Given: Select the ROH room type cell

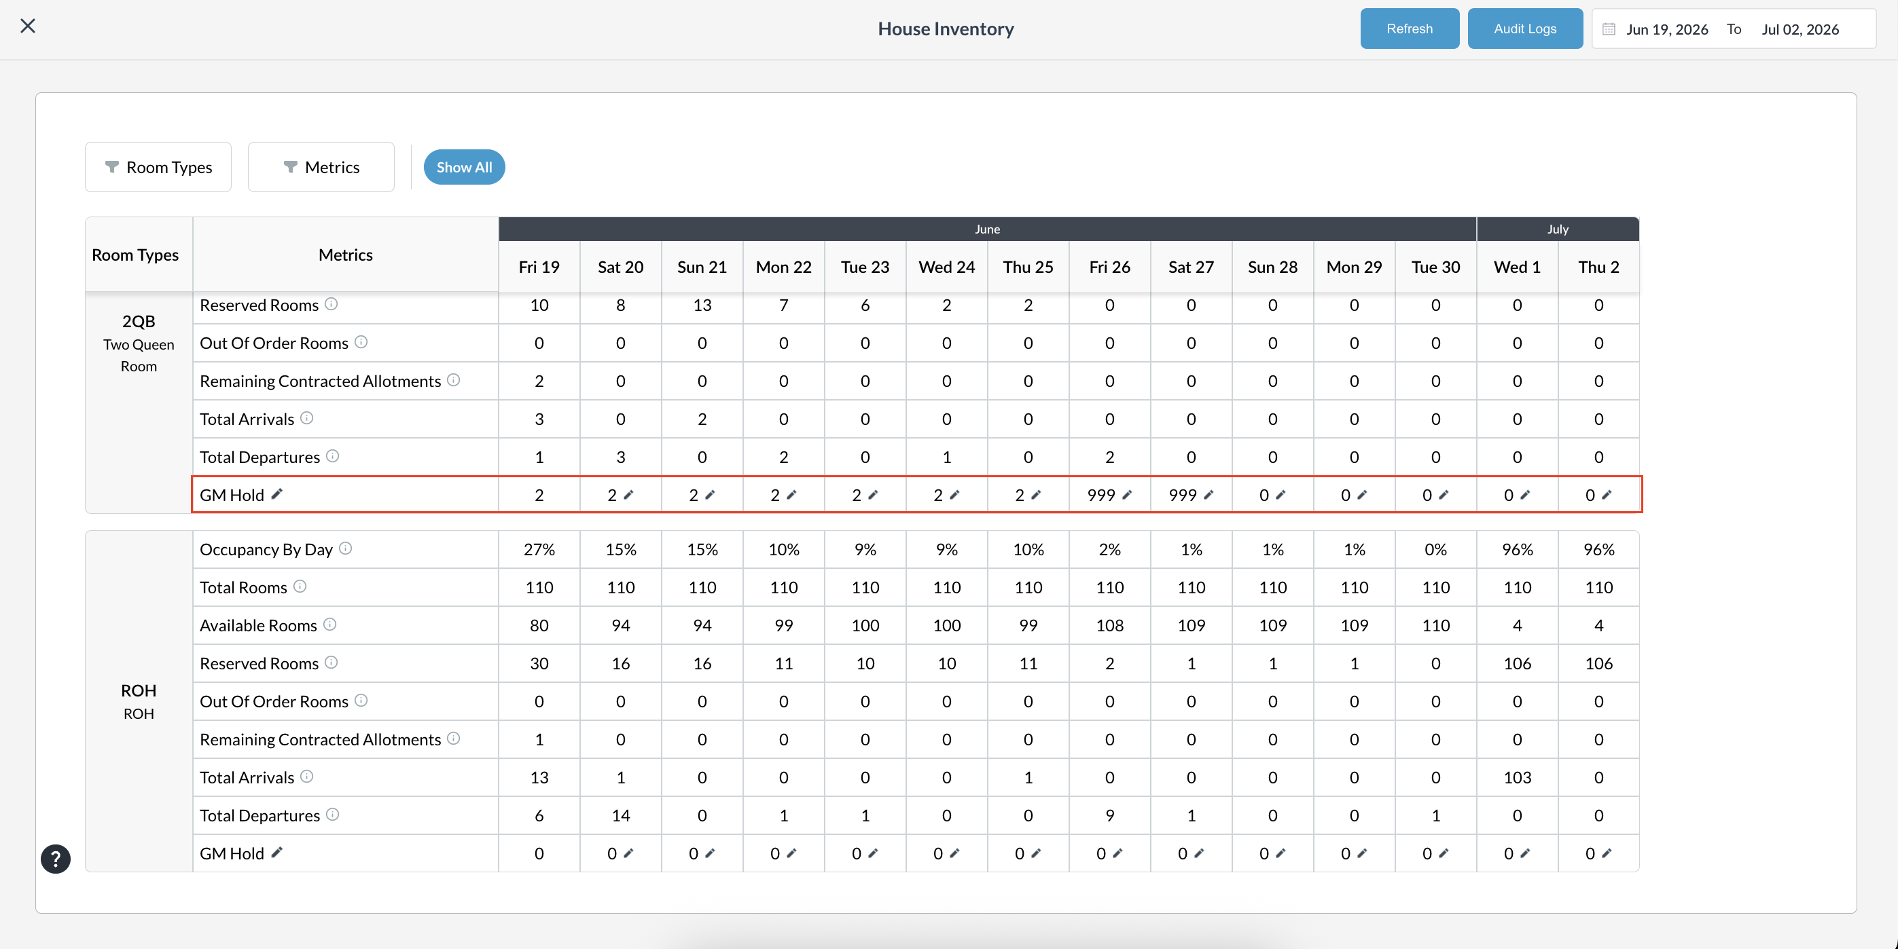Looking at the screenshot, I should [139, 701].
